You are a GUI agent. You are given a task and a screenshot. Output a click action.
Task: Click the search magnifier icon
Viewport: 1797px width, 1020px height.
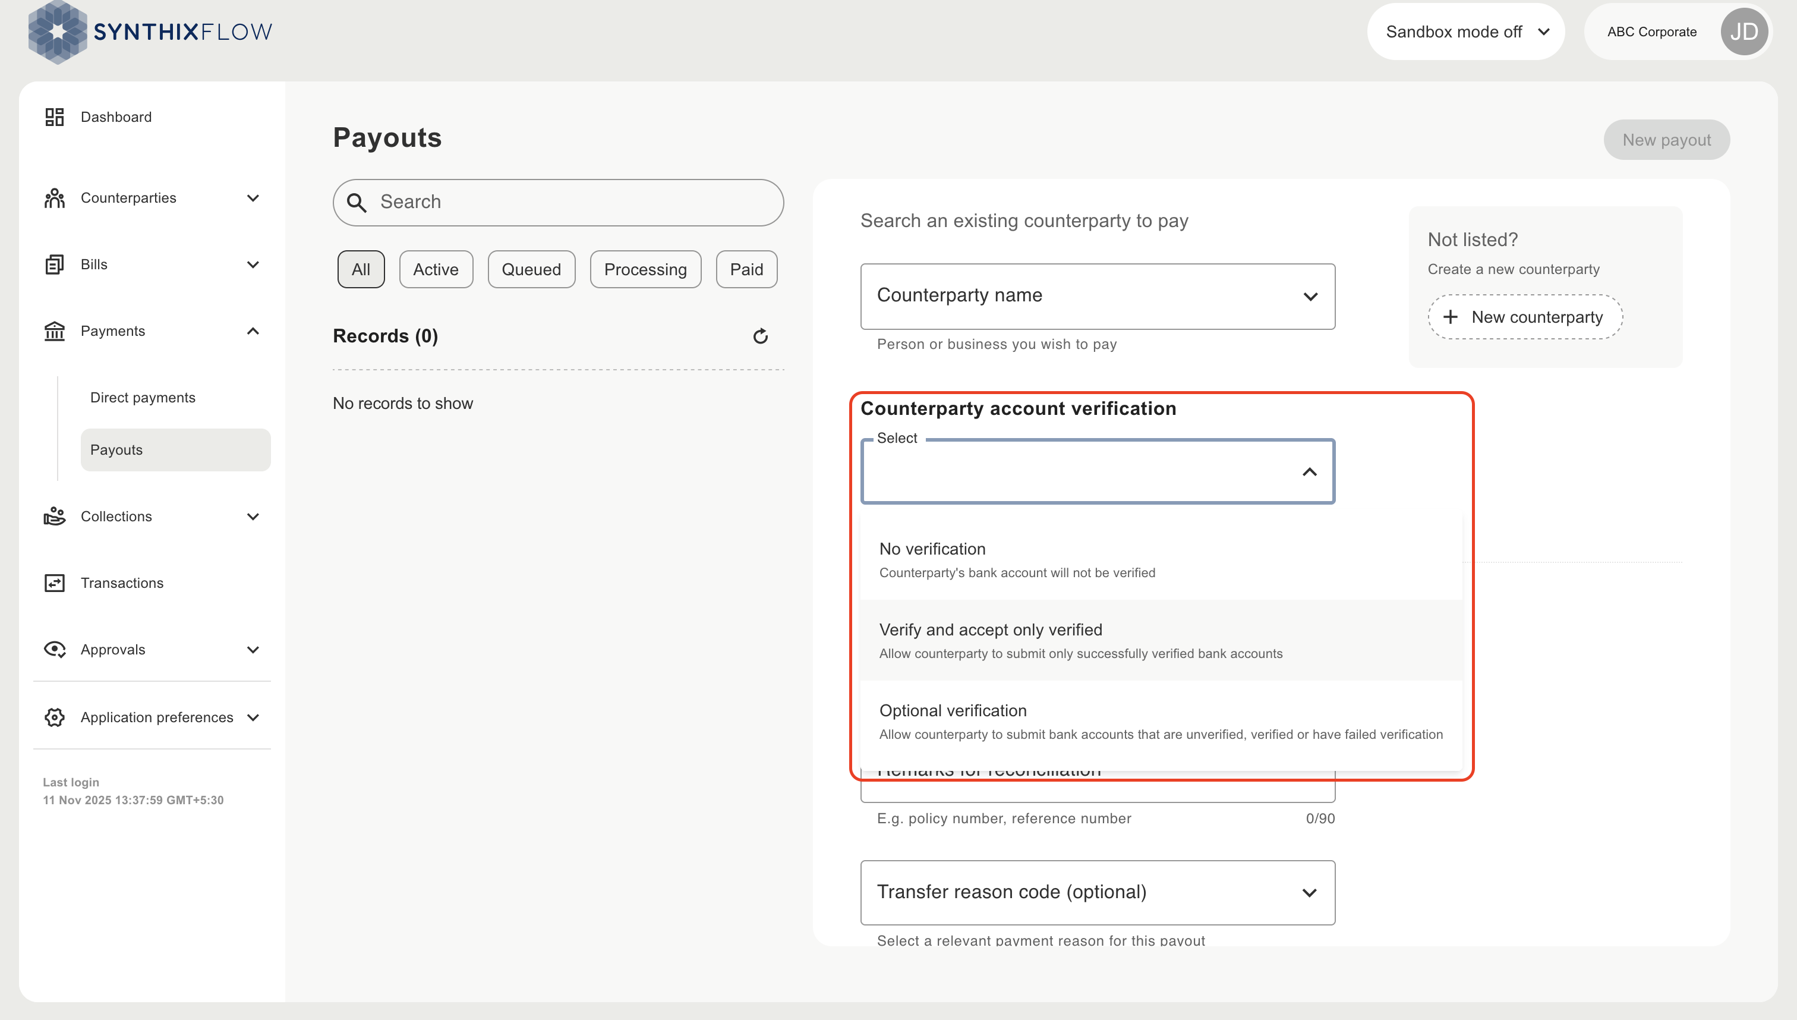click(357, 203)
